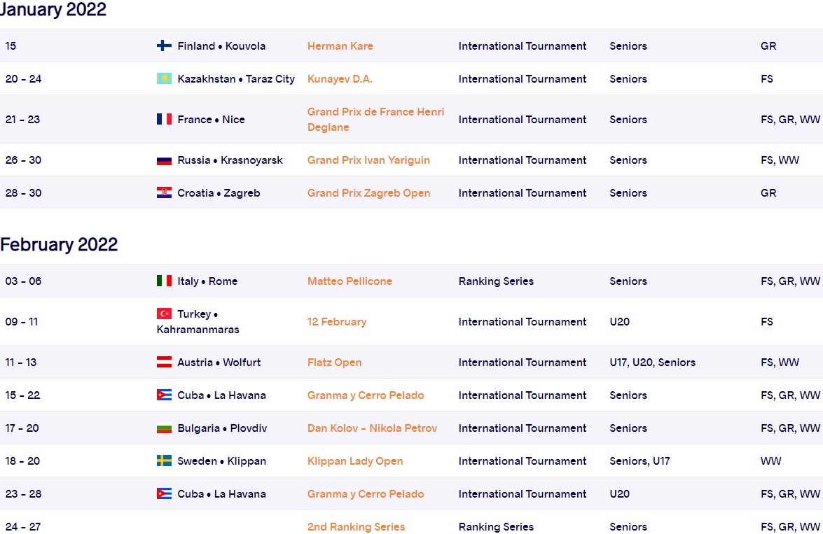Click the Italy flag icon

point(164,281)
